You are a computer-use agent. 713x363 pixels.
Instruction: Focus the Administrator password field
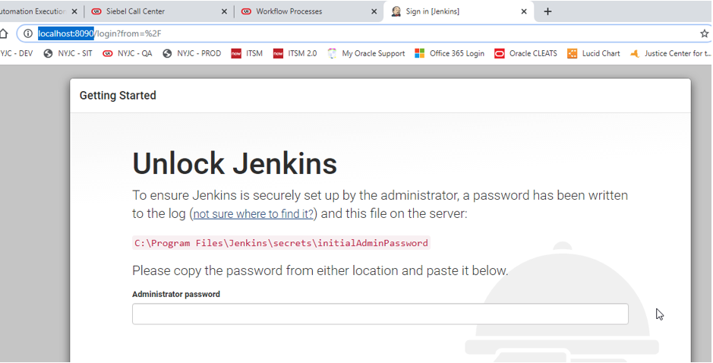tap(380, 314)
